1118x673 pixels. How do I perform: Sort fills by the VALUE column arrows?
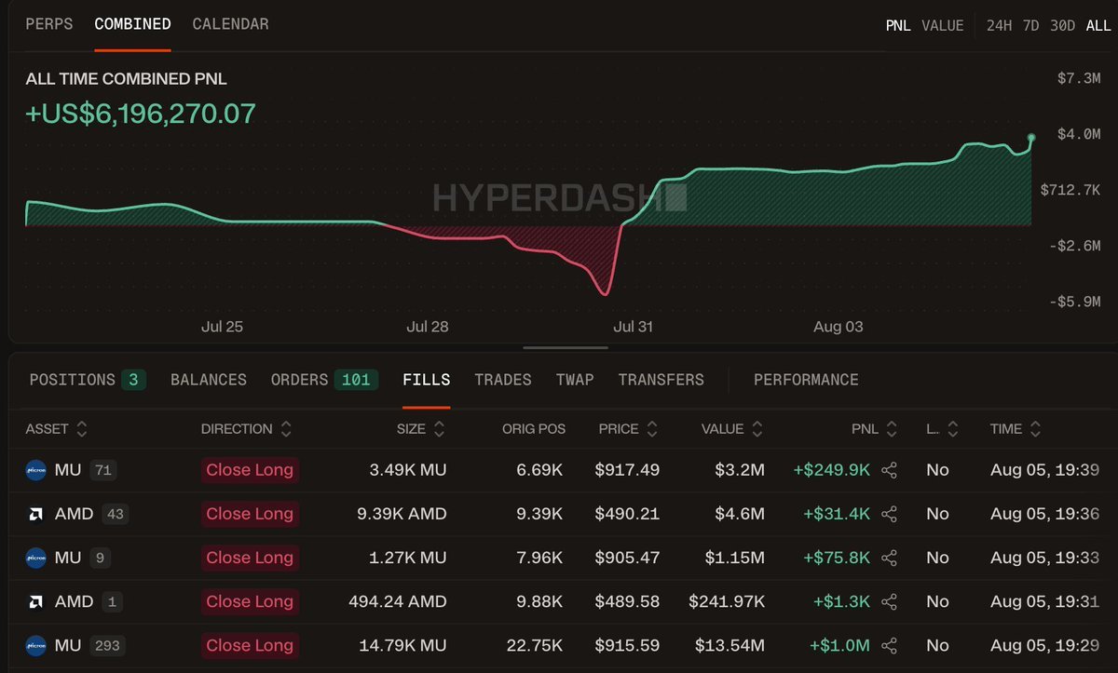point(757,429)
